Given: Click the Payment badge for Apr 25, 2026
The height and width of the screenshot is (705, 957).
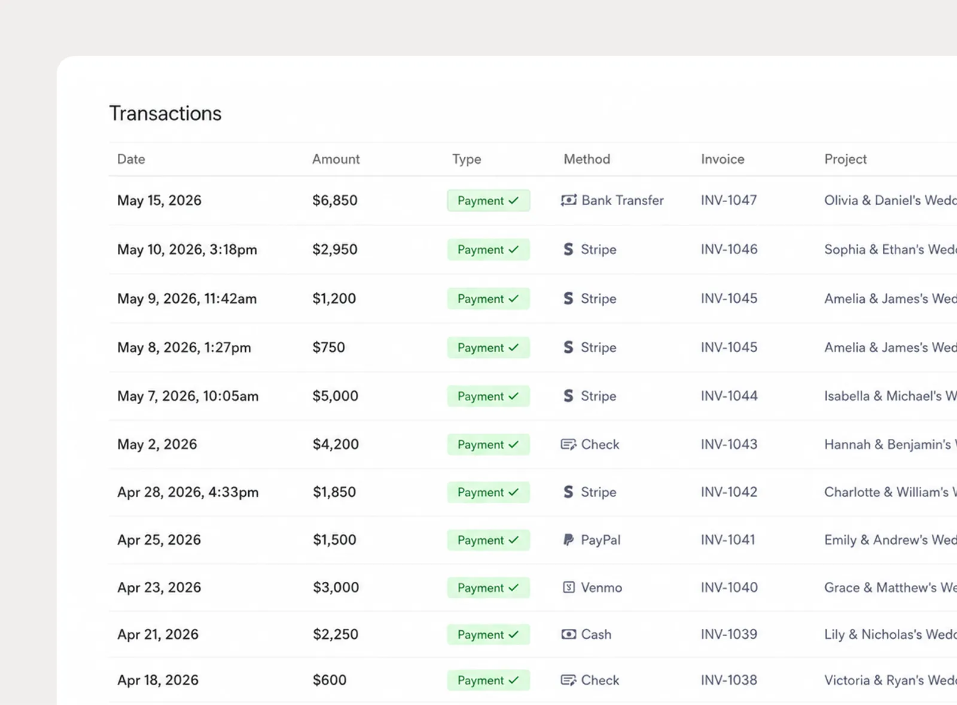Looking at the screenshot, I should point(488,540).
